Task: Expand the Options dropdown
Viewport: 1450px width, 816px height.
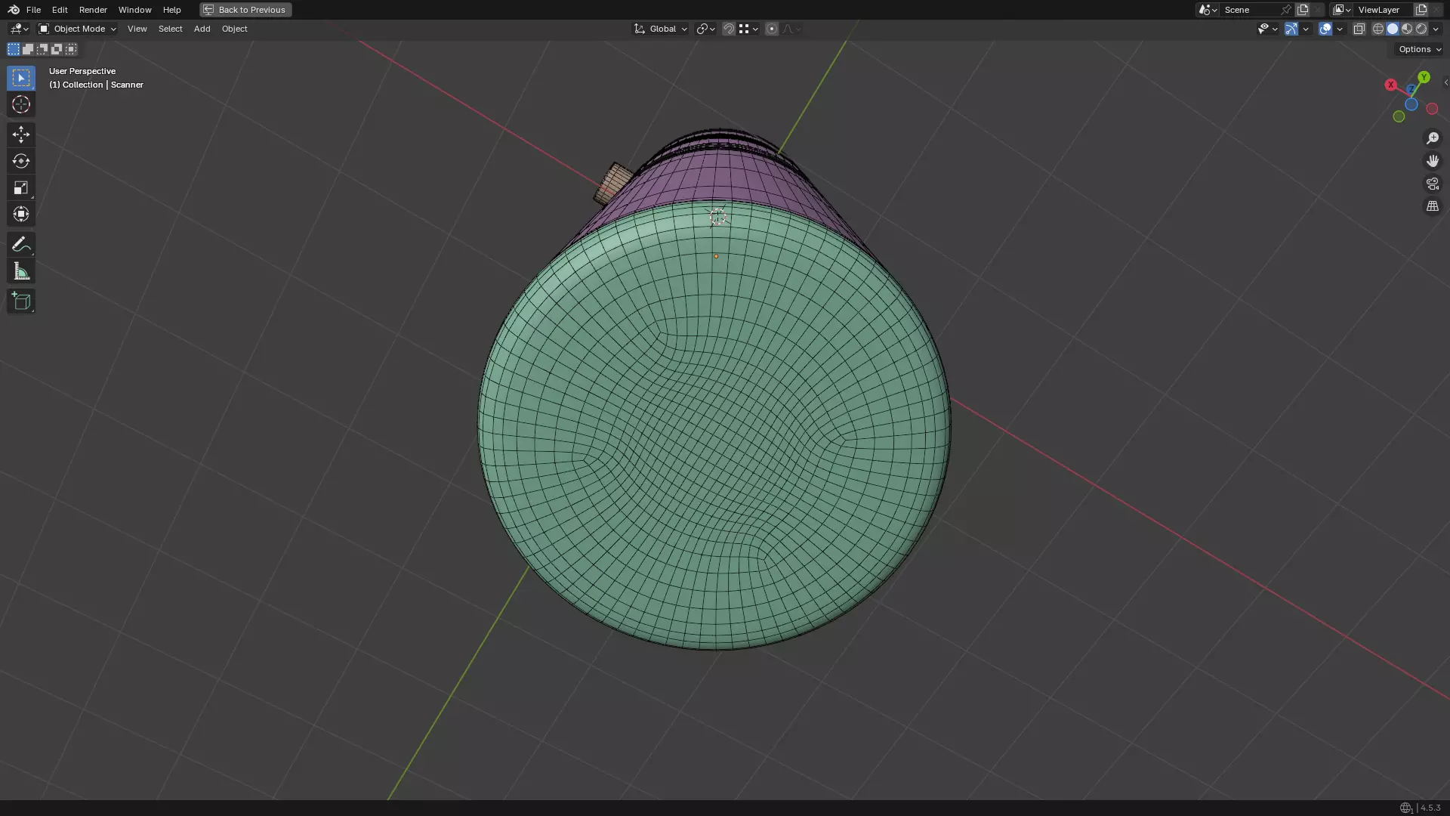Action: point(1419,49)
